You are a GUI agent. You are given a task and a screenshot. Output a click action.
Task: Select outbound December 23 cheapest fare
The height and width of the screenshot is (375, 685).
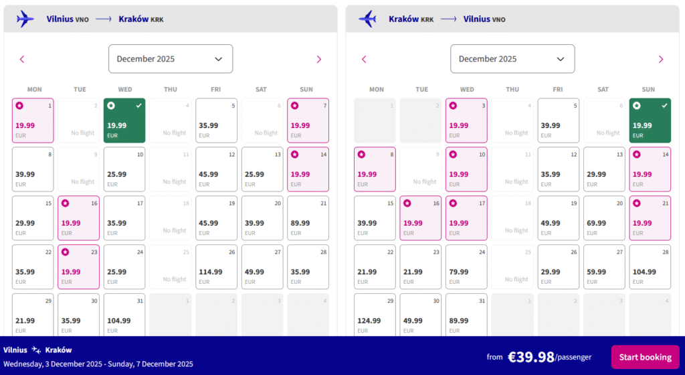(x=79, y=267)
